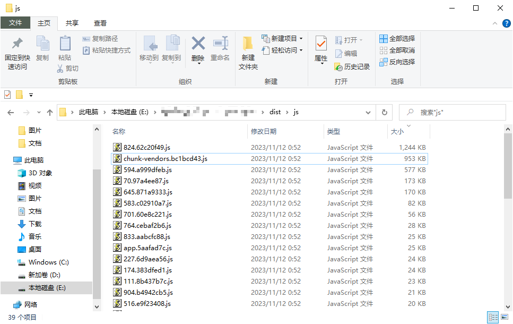Click the 粘贴 paste icon
This screenshot has width=513, height=324.
point(65,44)
